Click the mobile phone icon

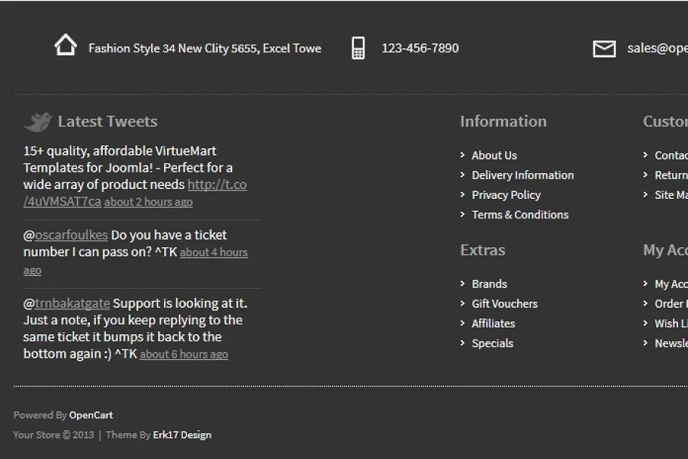[358, 48]
